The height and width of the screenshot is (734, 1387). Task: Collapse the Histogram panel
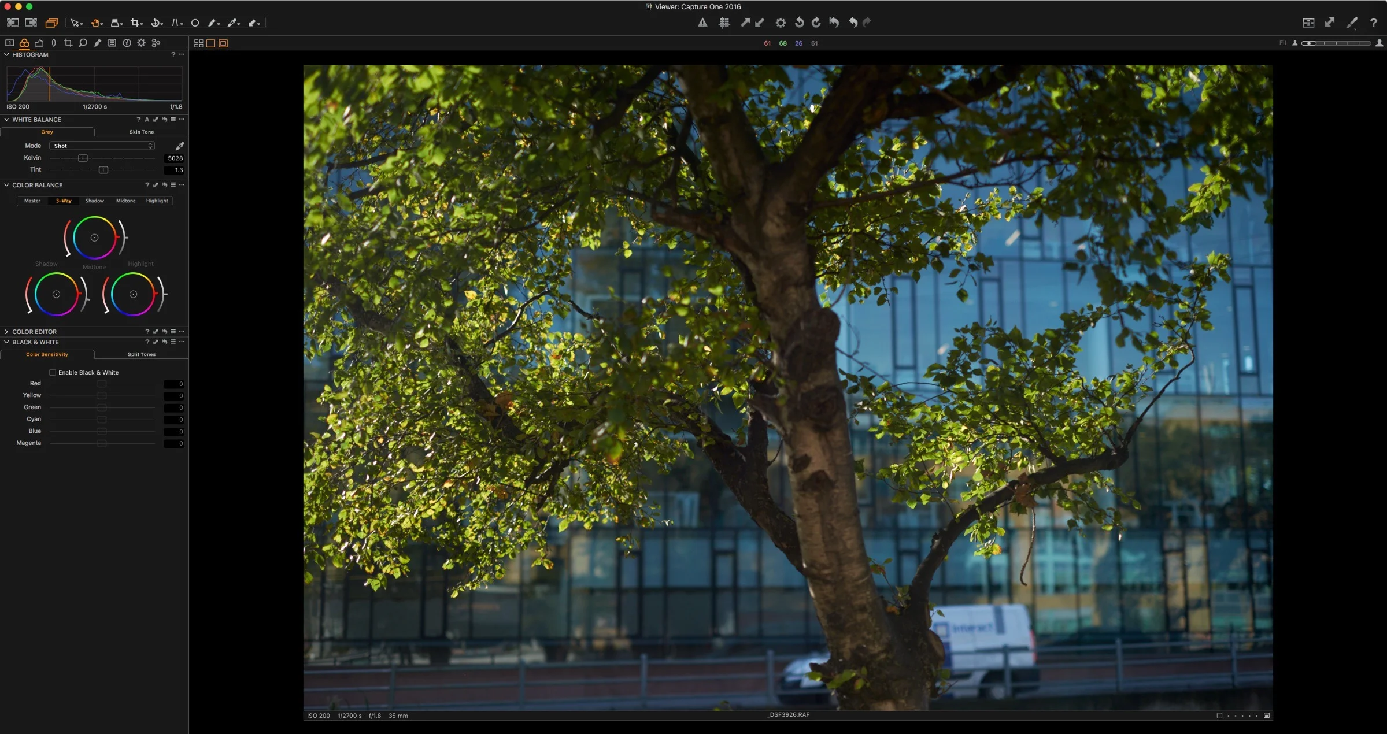coord(6,55)
